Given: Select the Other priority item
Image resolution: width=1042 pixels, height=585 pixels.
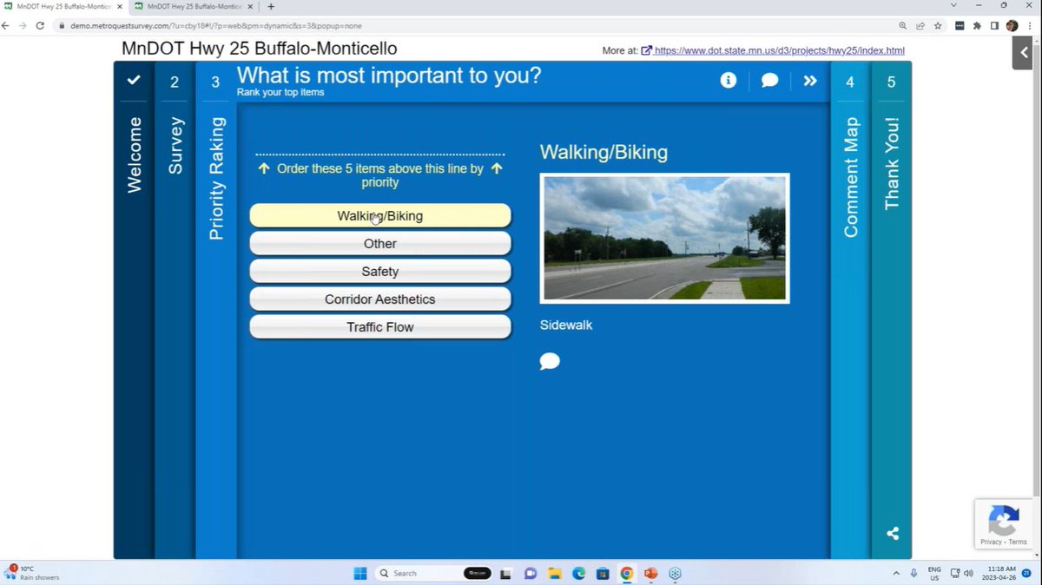Looking at the screenshot, I should [x=380, y=243].
